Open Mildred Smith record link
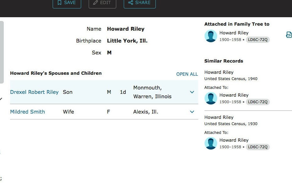Image resolution: width=292 pixels, height=183 pixels. [28, 112]
